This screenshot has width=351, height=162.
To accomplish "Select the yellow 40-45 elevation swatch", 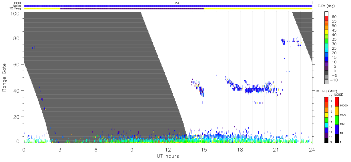I will click(x=326, y=32).
